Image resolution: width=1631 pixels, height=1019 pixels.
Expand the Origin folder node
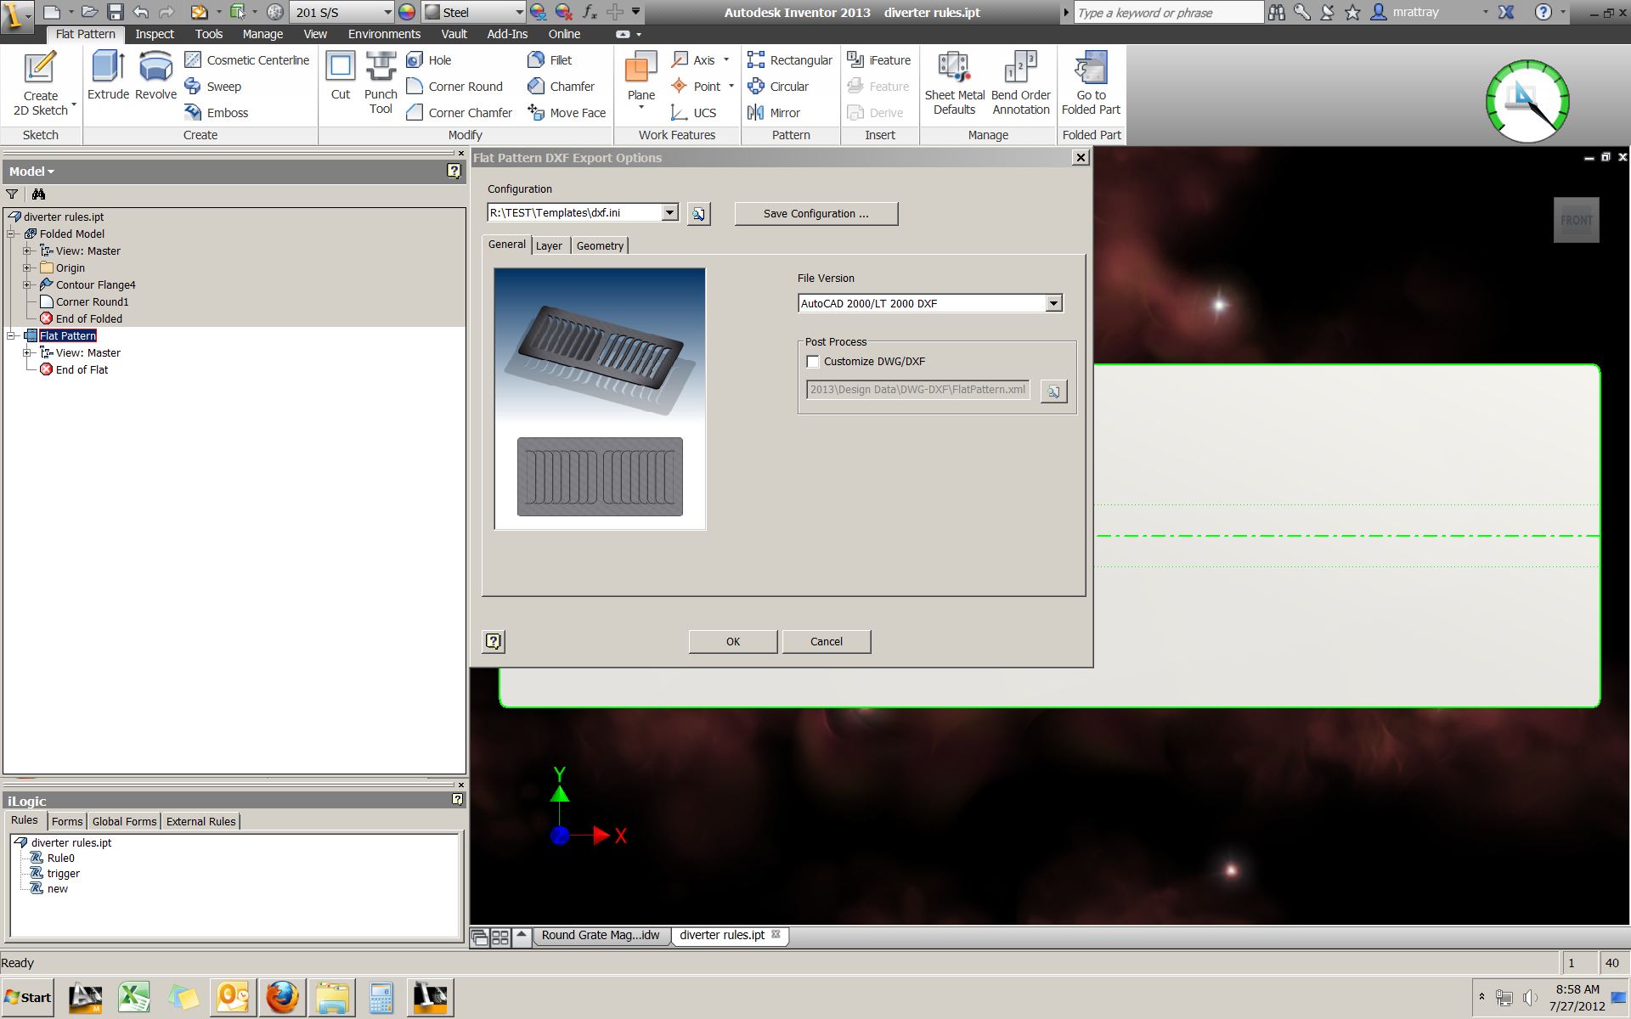[27, 267]
